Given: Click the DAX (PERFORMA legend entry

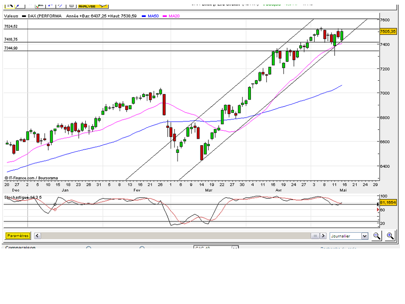Looking at the screenshot, I should 45,16.
